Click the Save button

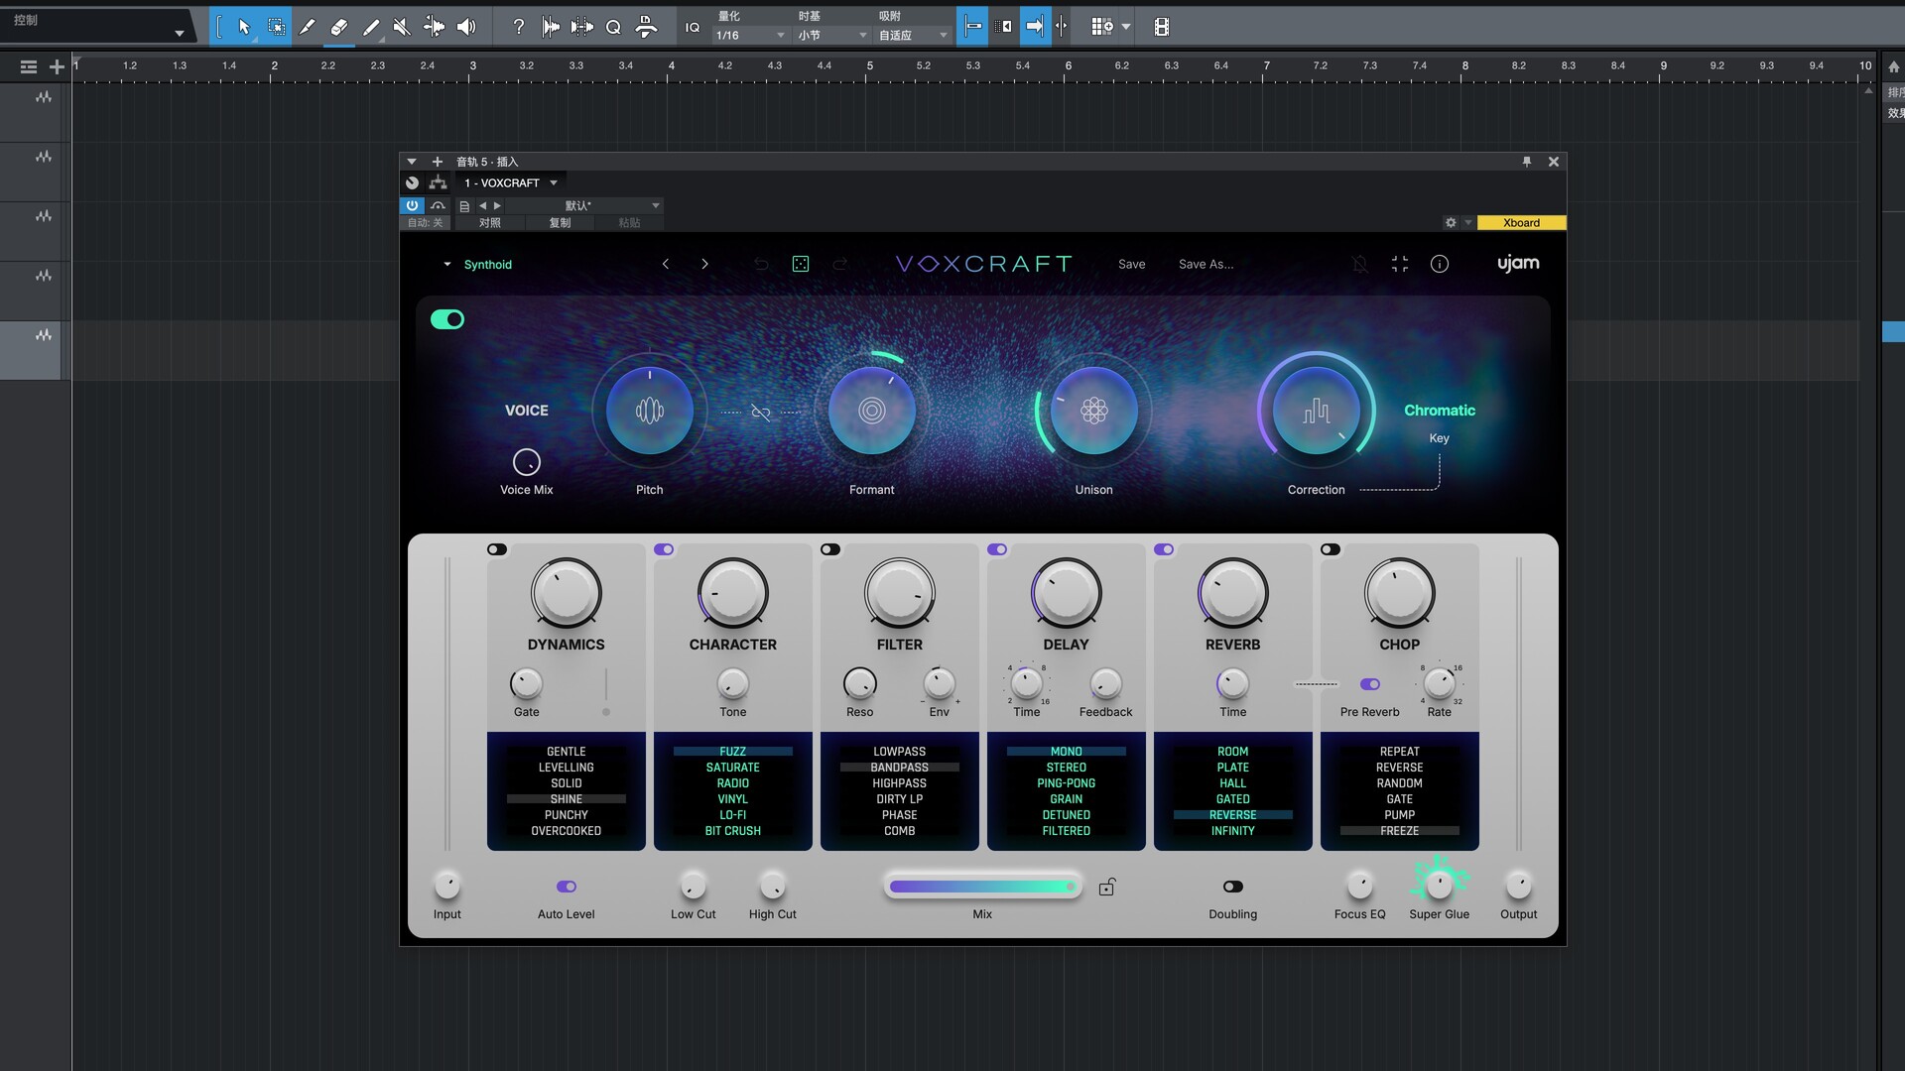point(1131,264)
